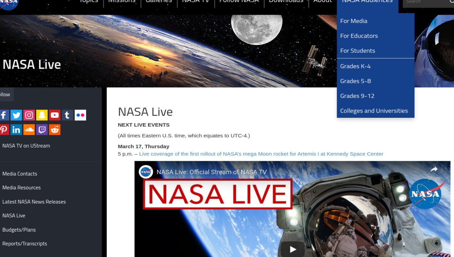Open the NASA TV menu
The height and width of the screenshot is (257, 454).
pos(195,2)
